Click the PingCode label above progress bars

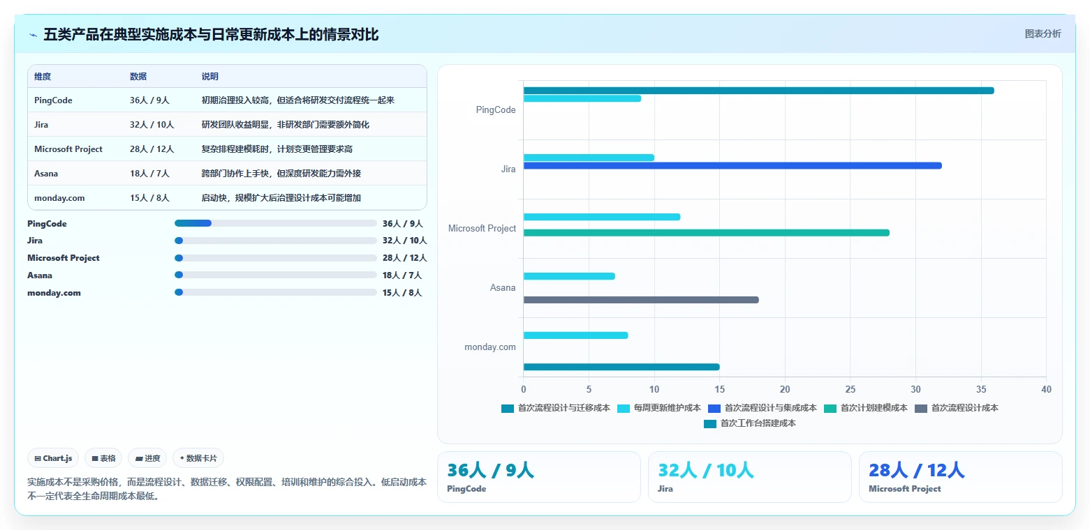click(x=47, y=224)
